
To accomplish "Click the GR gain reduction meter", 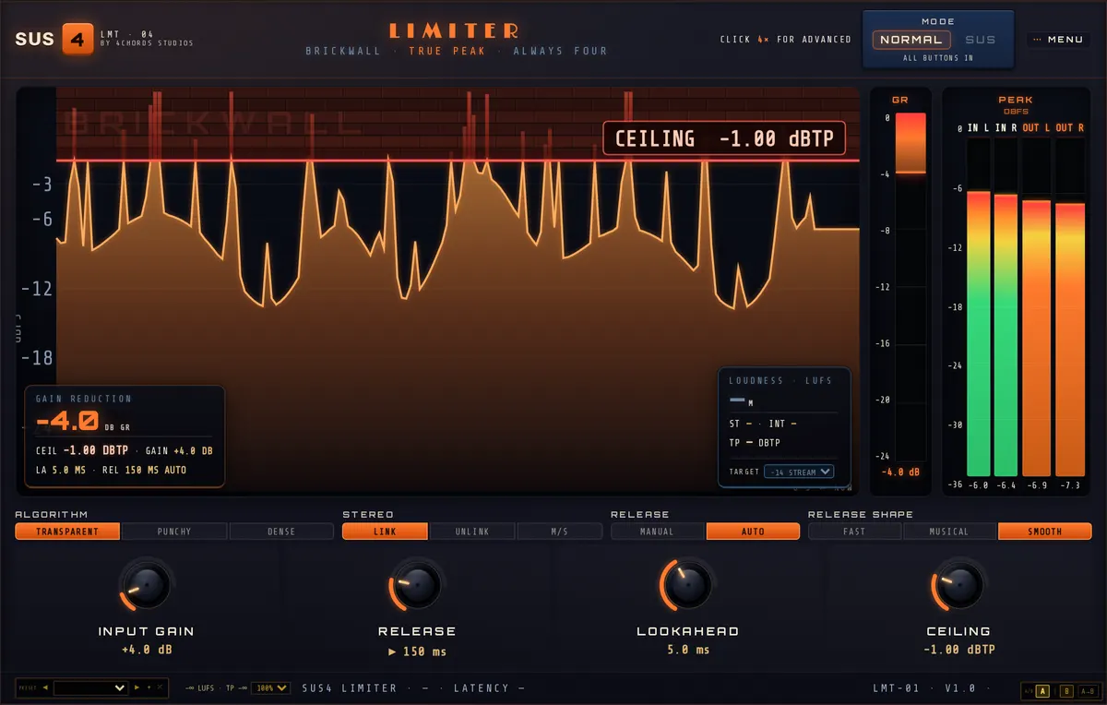I will click(x=910, y=286).
